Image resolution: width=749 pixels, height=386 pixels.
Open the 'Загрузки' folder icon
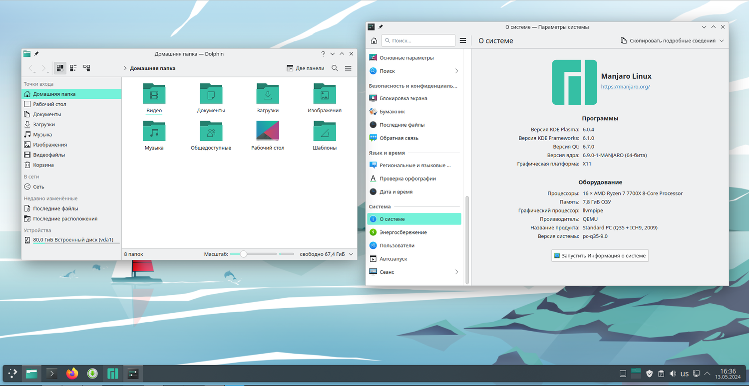(x=268, y=94)
